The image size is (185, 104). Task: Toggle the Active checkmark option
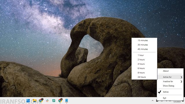[170, 92]
